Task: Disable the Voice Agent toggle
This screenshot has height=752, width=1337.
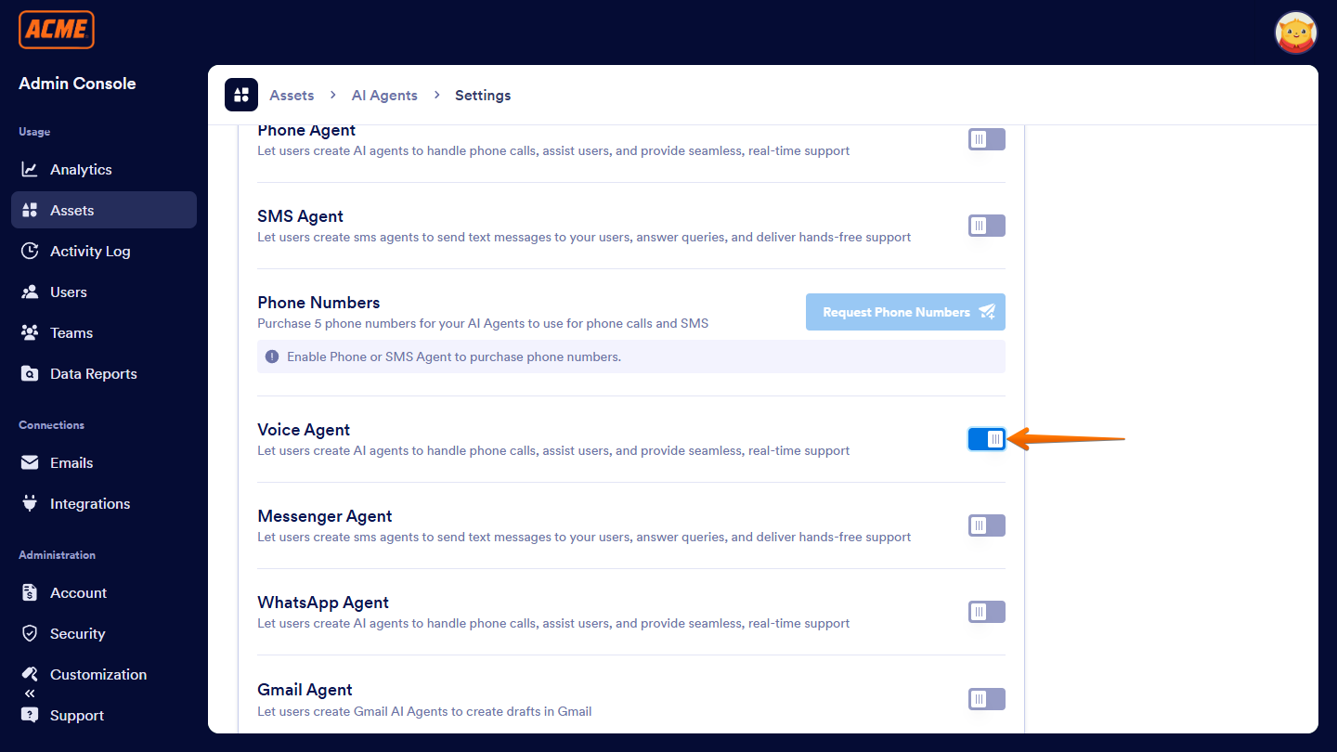Action: click(x=986, y=439)
